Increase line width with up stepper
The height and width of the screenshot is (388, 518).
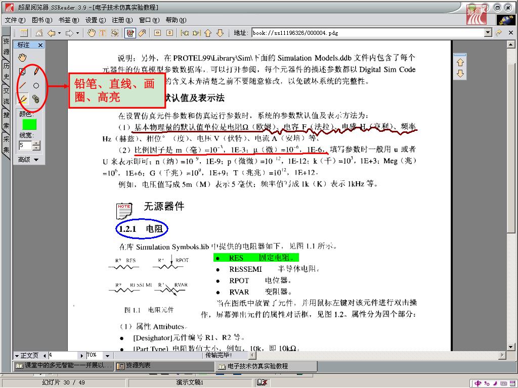[36, 143]
